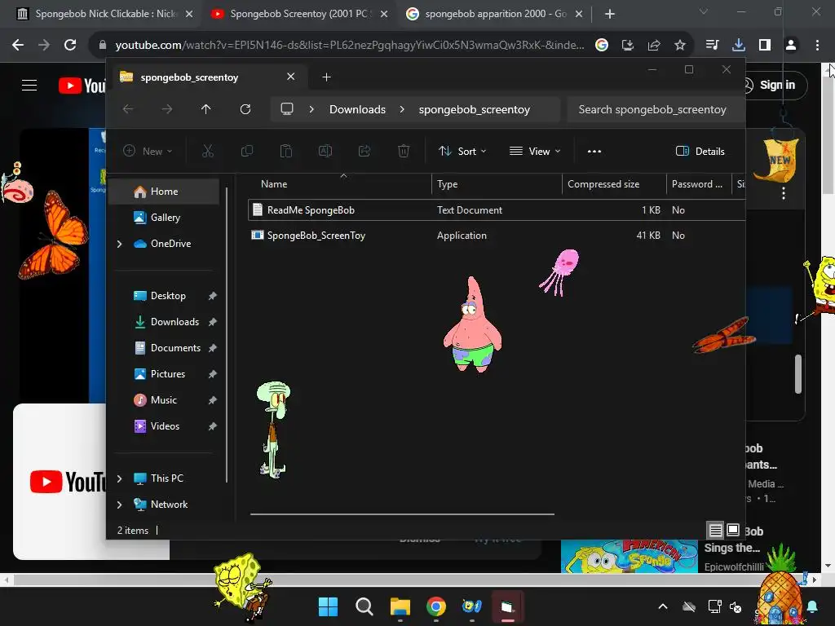
Task: Open the See more three-dots menu in Explorer
Action: point(594,151)
